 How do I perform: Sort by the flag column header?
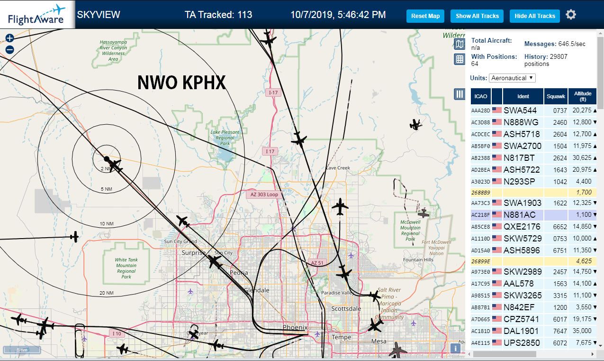pos(497,96)
